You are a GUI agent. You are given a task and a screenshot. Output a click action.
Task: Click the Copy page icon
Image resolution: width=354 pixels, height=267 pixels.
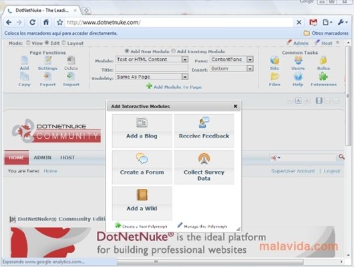25,77
